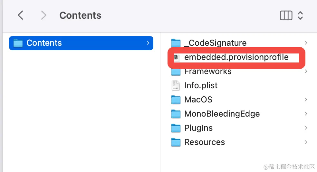The width and height of the screenshot is (317, 172).
Task: Expand the MonoBleedingEdge folder chevron
Action: point(305,114)
